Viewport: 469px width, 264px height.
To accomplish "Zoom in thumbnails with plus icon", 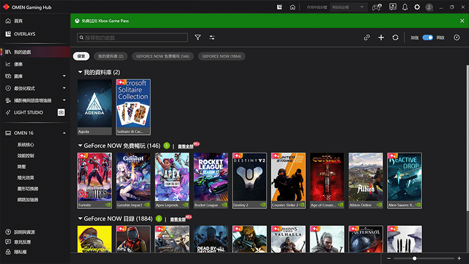I will [459, 258].
